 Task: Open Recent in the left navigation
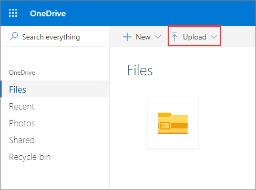point(22,106)
